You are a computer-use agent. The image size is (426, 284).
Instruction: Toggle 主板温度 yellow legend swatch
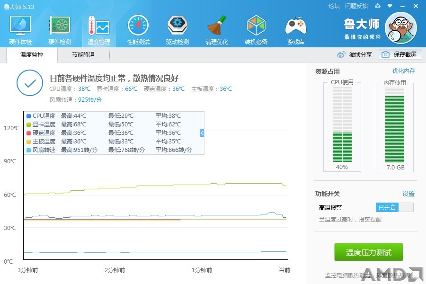point(28,142)
